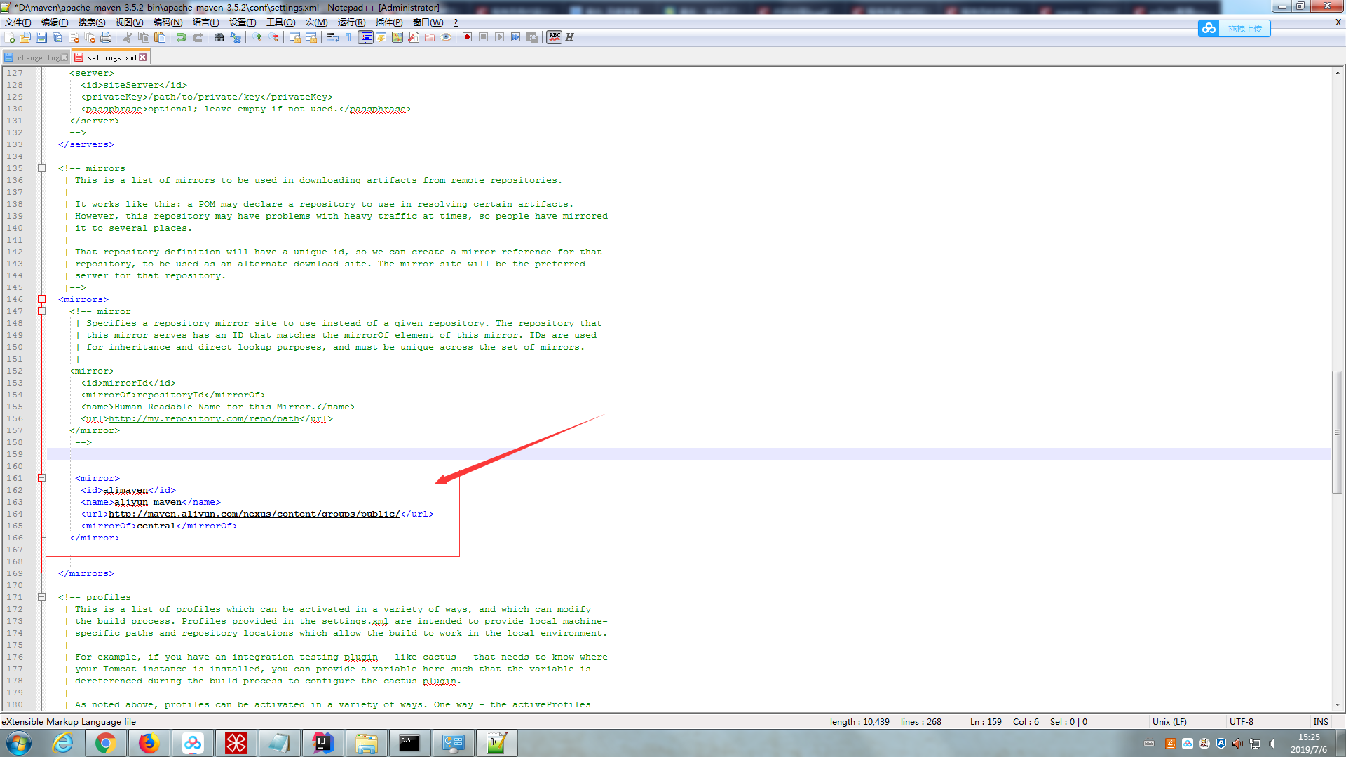Open Firefox from the taskbar

[x=149, y=743]
